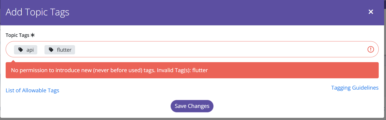Click blank area left of Save Changes
Image resolution: width=386 pixels, height=120 pixels.
86,106
